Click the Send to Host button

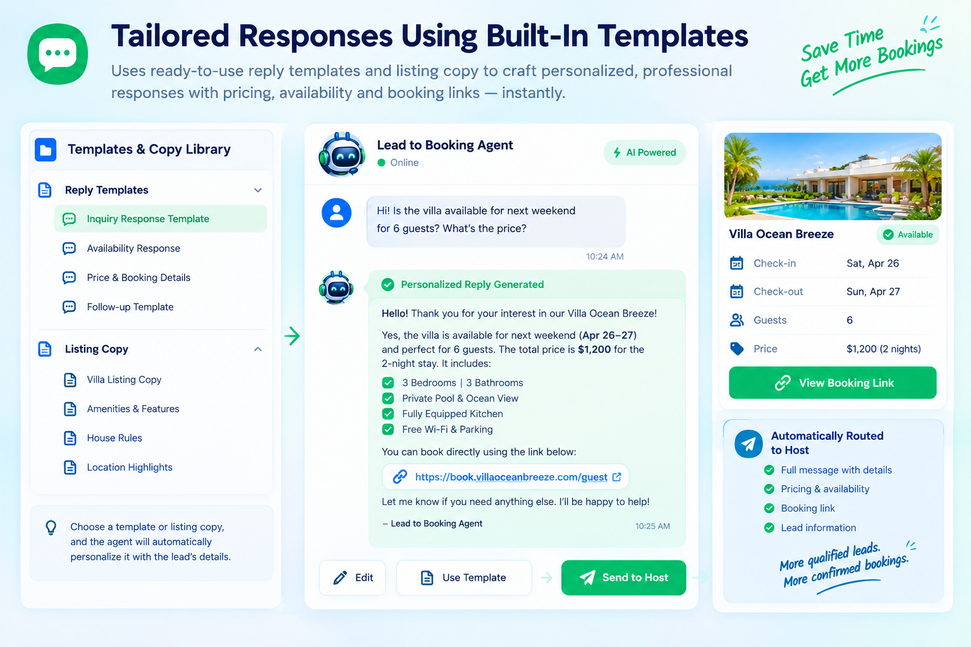(623, 577)
